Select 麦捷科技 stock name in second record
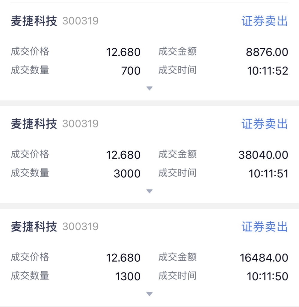 34,124
